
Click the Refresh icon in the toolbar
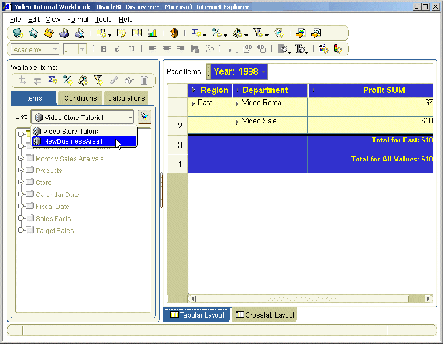tap(174, 33)
